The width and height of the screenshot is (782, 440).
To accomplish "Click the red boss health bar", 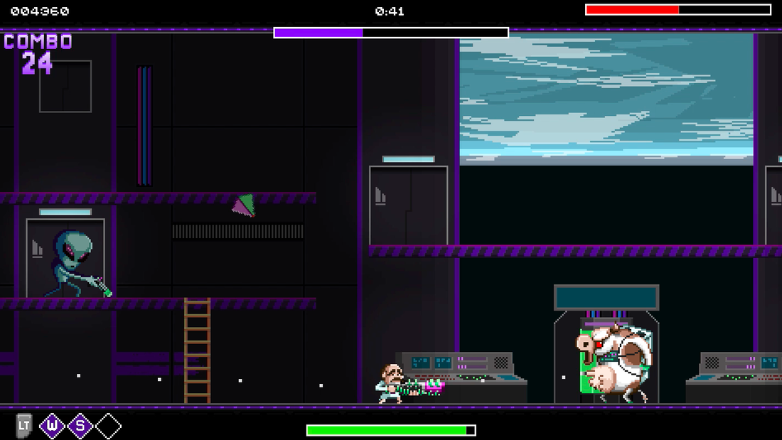I will point(678,9).
